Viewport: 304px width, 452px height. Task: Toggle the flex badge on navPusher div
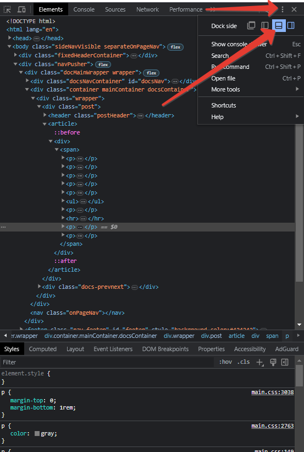click(x=103, y=64)
